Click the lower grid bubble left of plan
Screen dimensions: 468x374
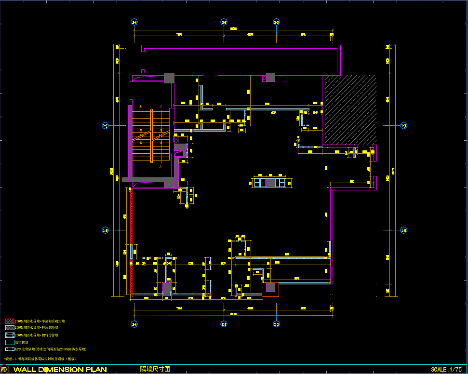click(106, 230)
